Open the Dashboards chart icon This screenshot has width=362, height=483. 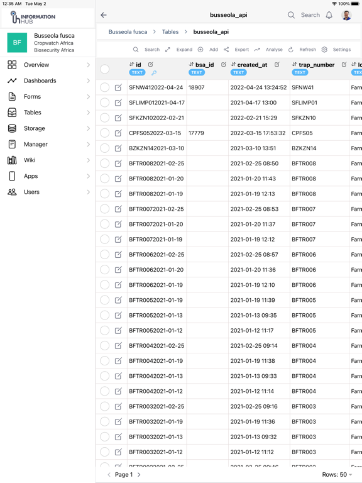click(x=12, y=80)
